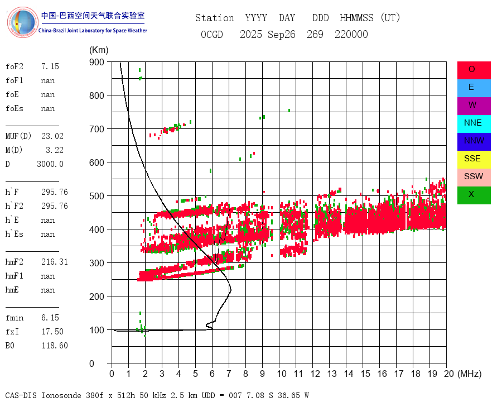This screenshot has width=502, height=402.
Task: Click the hmF1 nan value
Action: click(48, 276)
